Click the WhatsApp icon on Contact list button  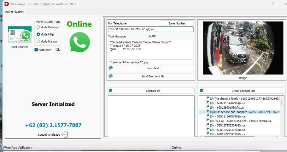(x=110, y=90)
